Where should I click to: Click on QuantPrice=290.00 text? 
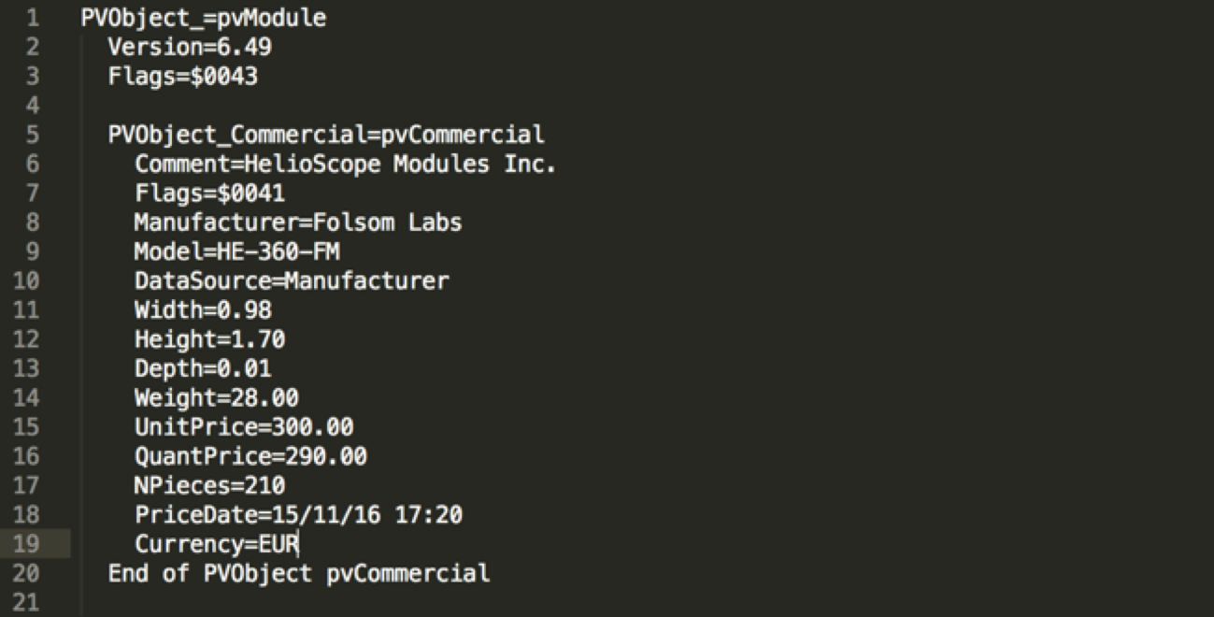(x=251, y=456)
